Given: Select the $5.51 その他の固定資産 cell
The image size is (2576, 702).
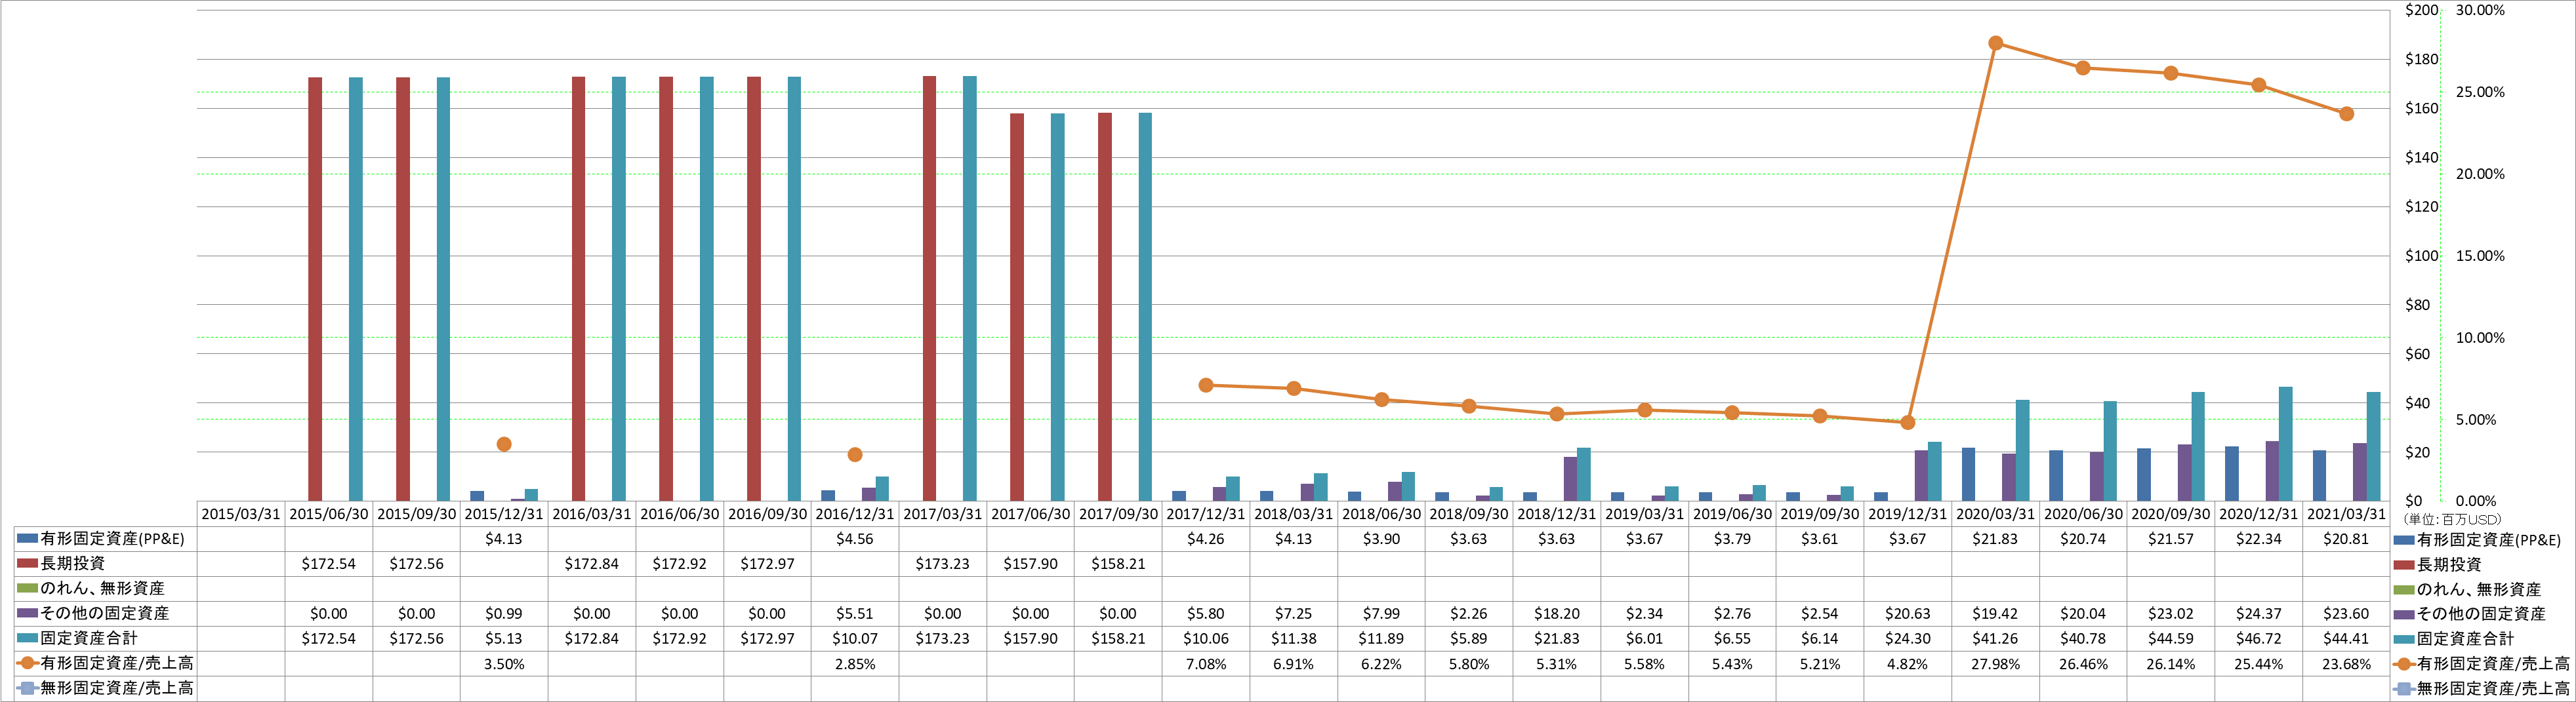Looking at the screenshot, I should [855, 613].
